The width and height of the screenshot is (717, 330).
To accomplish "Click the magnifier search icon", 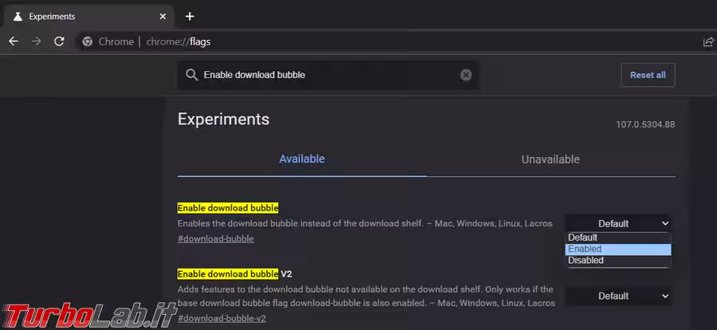I will click(191, 75).
